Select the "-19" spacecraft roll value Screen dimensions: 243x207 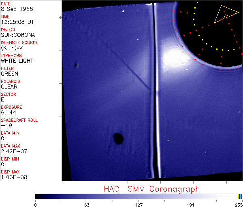tap(6, 125)
